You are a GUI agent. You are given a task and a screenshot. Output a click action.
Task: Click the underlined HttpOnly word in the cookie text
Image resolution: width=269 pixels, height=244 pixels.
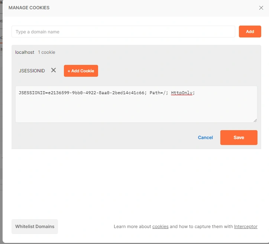coord(182,93)
